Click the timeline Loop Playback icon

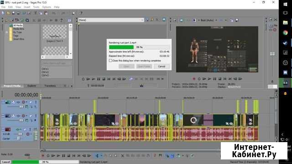(48, 156)
